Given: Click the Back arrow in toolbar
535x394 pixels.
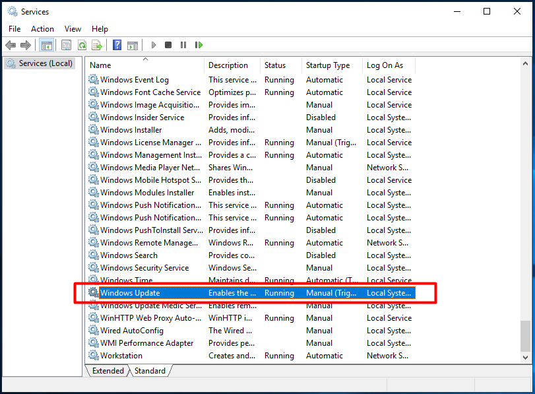Looking at the screenshot, I should [x=11, y=45].
